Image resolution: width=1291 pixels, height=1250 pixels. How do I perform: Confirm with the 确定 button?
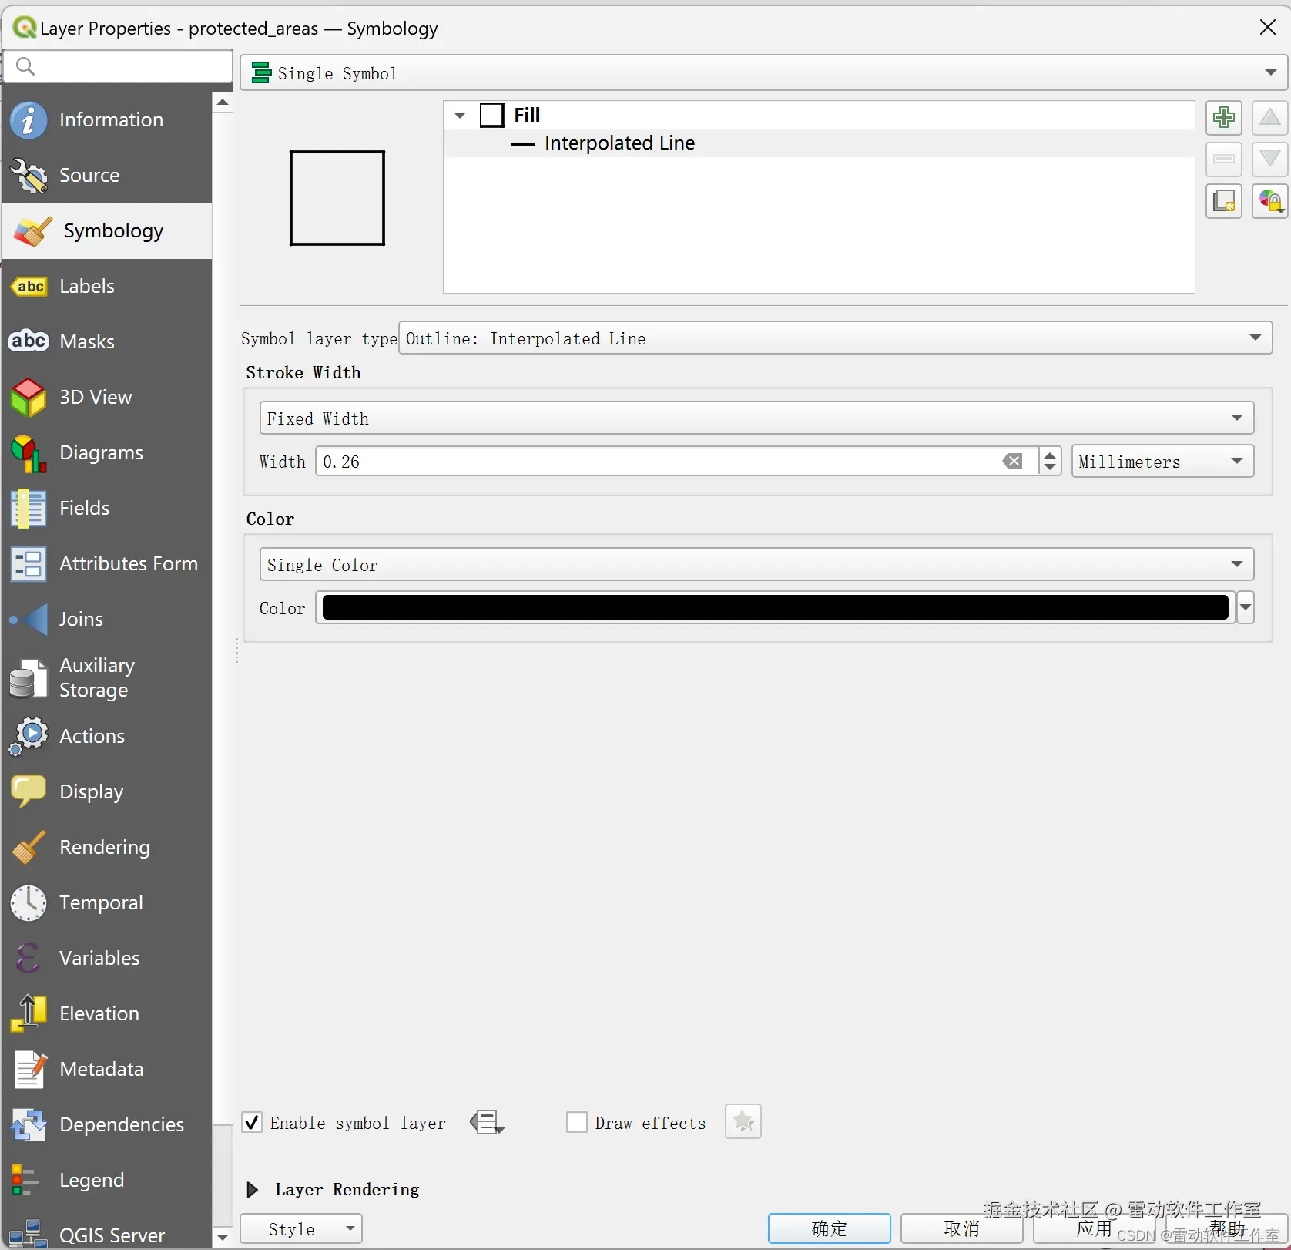(x=830, y=1229)
